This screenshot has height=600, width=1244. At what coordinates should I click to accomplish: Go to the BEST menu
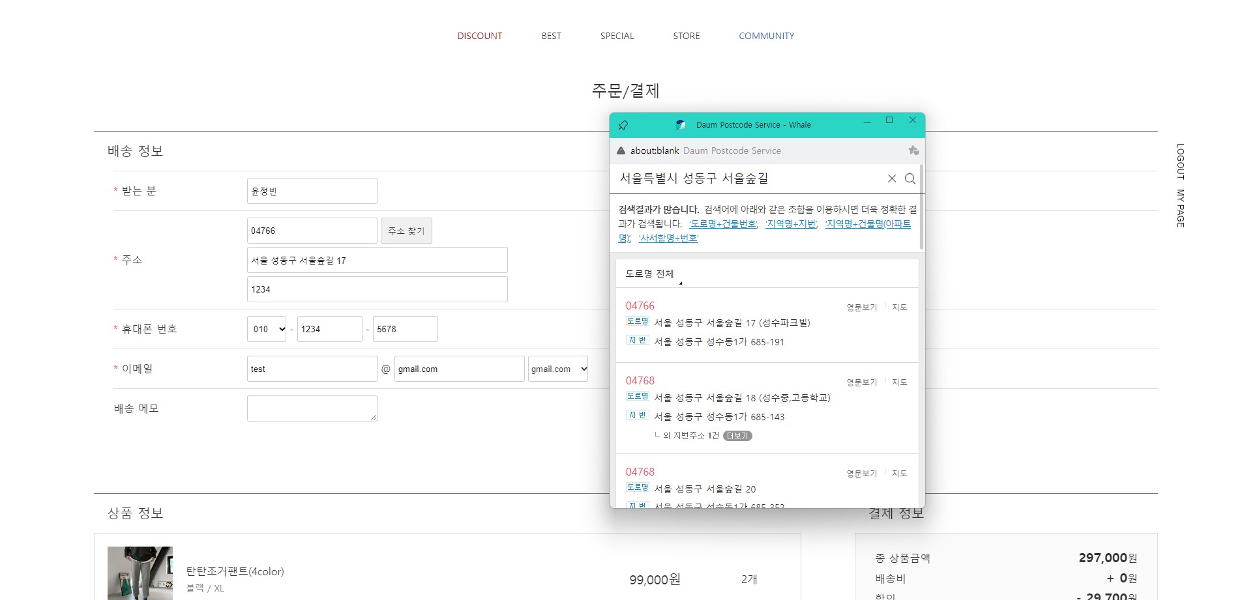552,36
